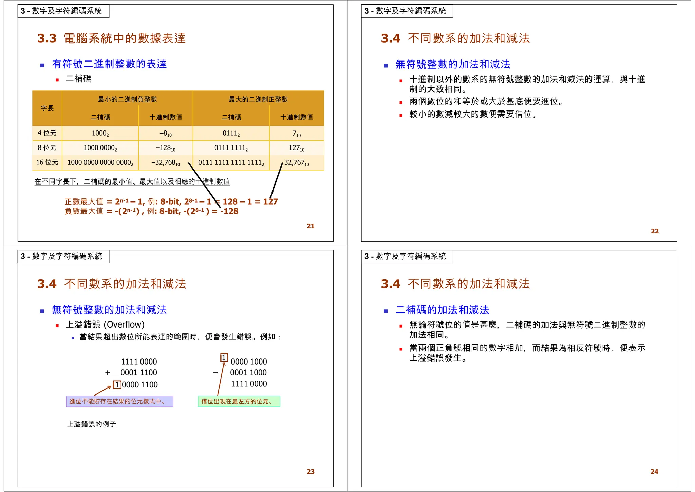Image resolution: width=695 pixels, height=492 pixels.
Task: Click page number 22
Action: pos(655,231)
